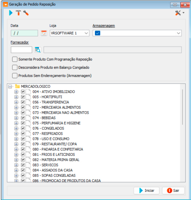
Task: Click the Sair button
Action: pyautogui.click(x=173, y=191)
